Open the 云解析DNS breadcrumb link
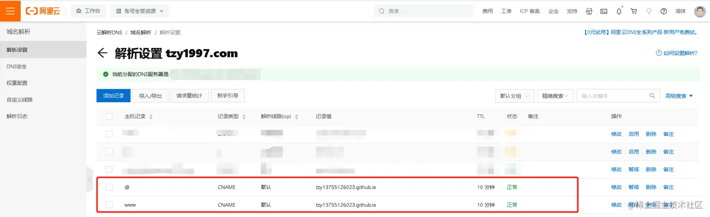The image size is (710, 217). (x=109, y=32)
